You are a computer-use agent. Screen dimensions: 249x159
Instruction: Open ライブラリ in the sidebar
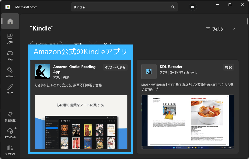tap(10, 150)
